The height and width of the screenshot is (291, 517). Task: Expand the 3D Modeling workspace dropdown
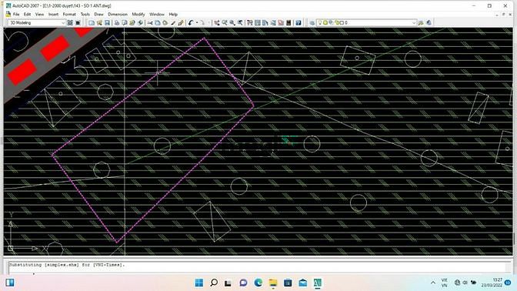(63, 23)
